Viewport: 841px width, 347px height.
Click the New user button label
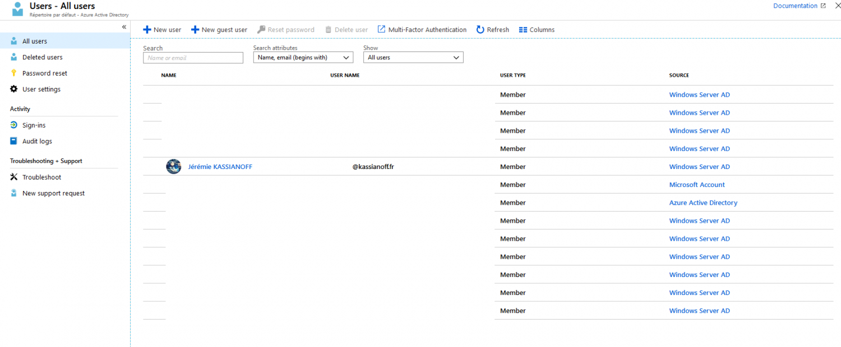pos(167,30)
